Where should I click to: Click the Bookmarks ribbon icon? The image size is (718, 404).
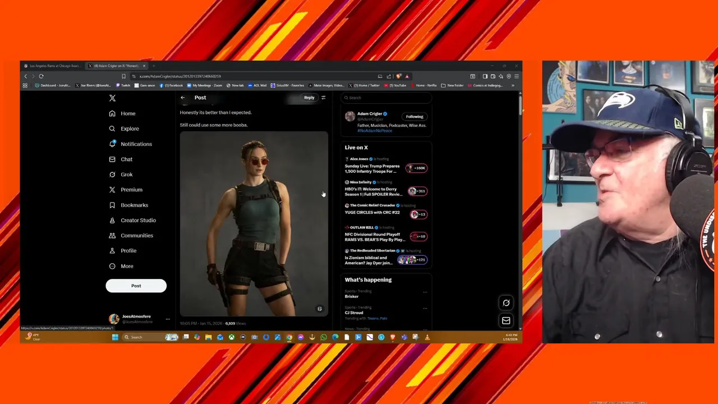coord(112,205)
